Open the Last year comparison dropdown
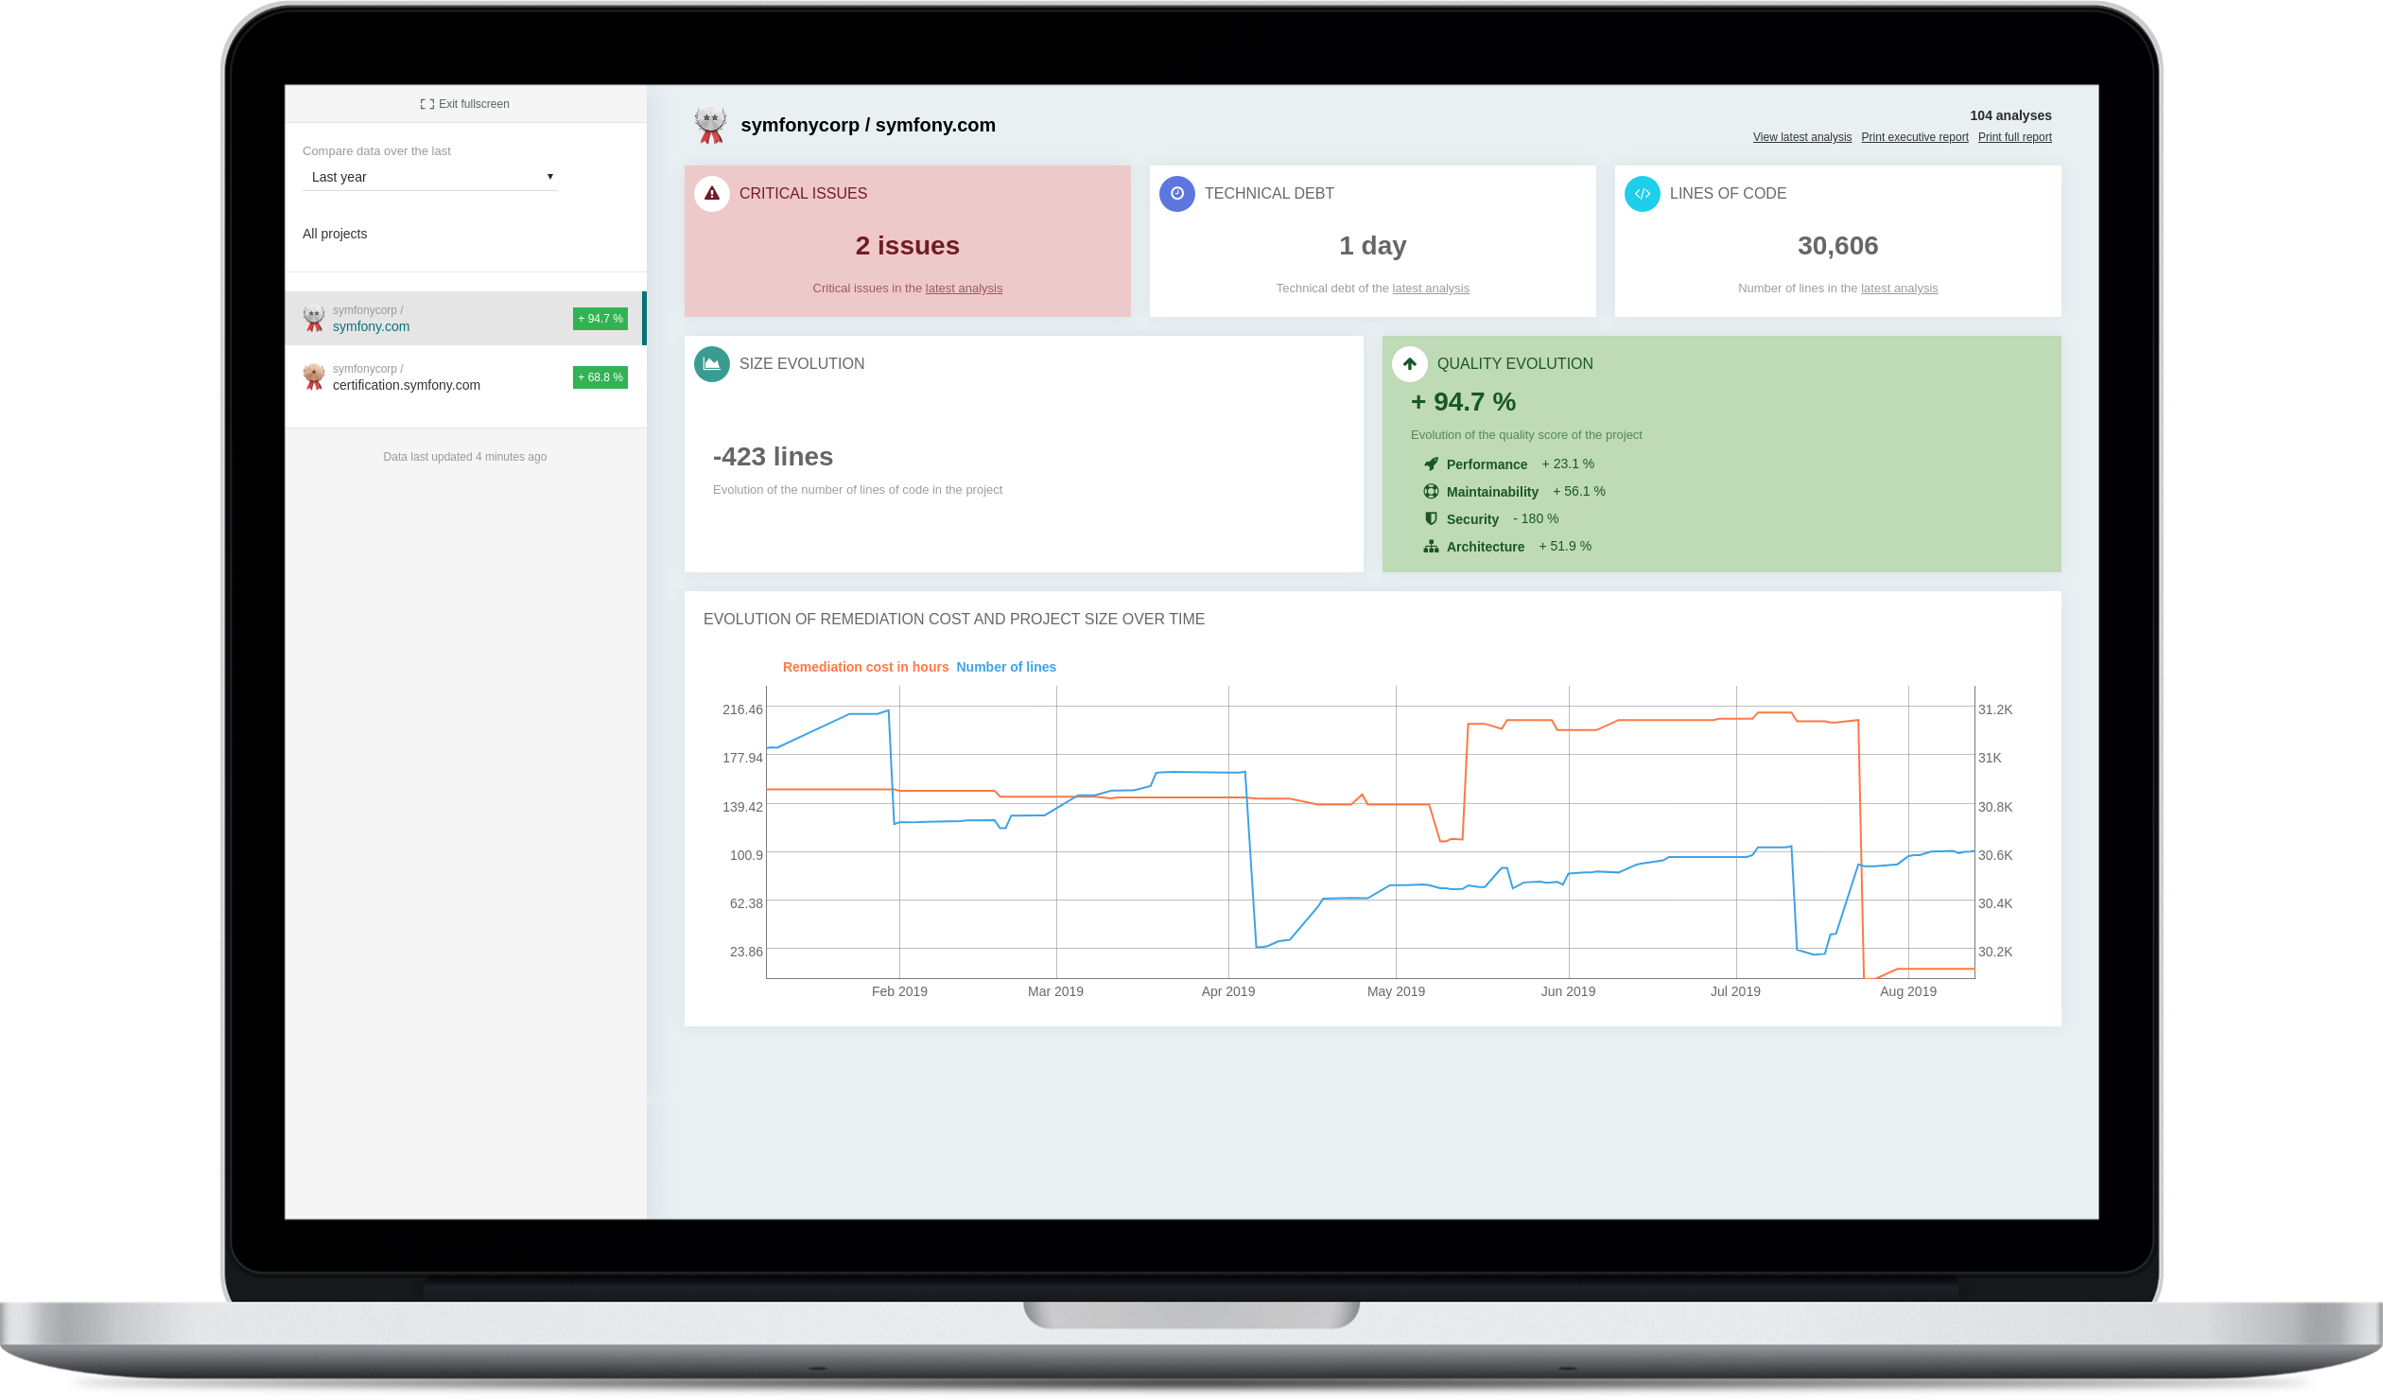Viewport: 2383px width, 1400px height. [430, 177]
